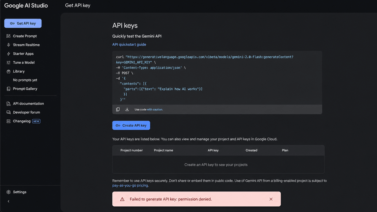Image resolution: width=377 pixels, height=212 pixels.
Task: Click the 'Explain how AI works' code line
Action: tap(163, 89)
